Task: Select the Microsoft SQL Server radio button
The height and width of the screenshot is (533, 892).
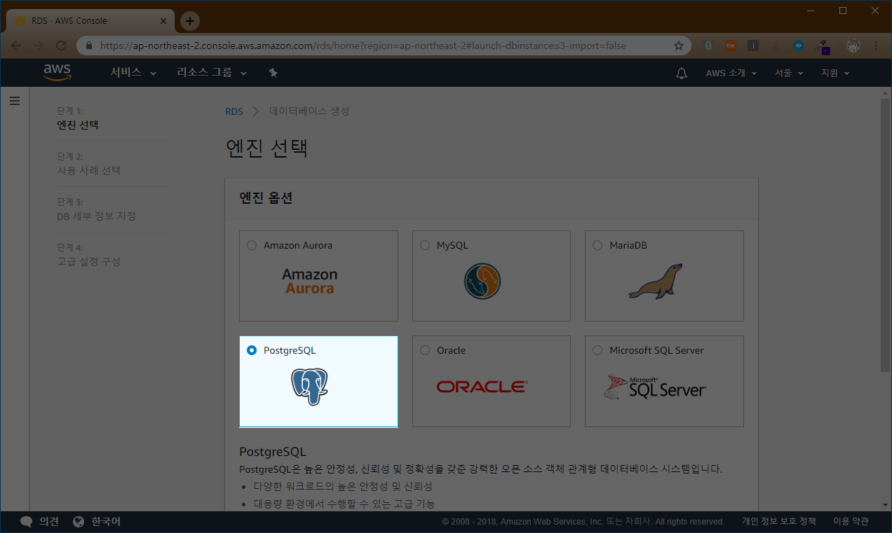Action: click(597, 350)
